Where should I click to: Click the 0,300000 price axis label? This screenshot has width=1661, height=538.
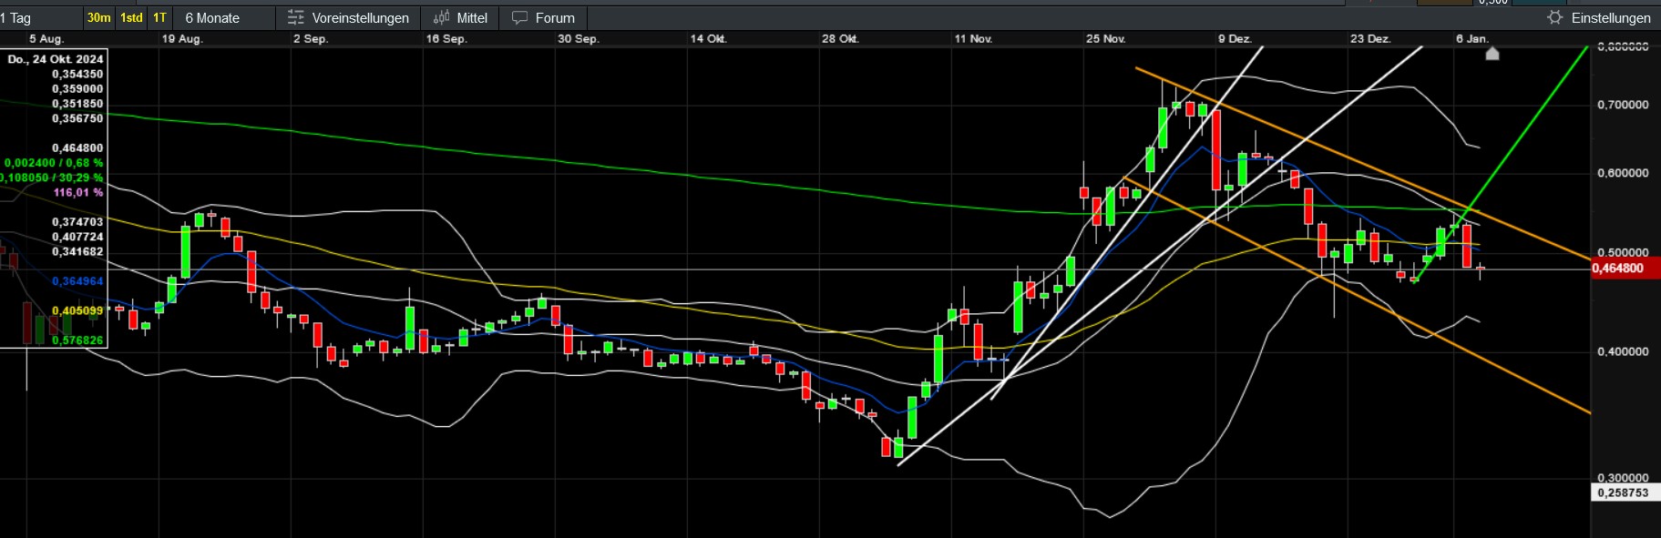click(x=1623, y=477)
